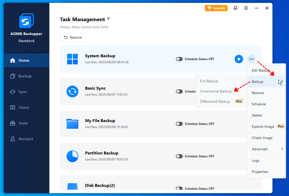Open the hamburger main menu

(246, 8)
